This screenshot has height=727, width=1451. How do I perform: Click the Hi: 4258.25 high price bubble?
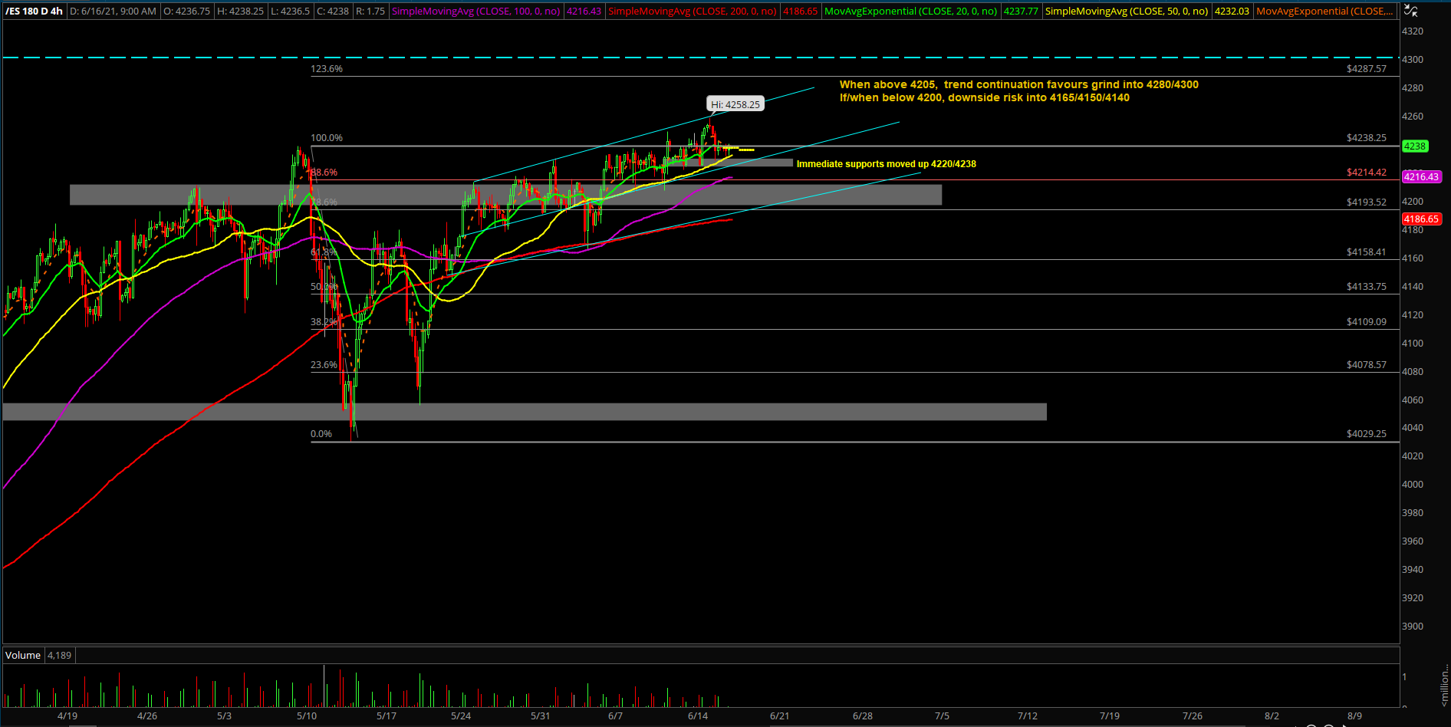[x=735, y=104]
